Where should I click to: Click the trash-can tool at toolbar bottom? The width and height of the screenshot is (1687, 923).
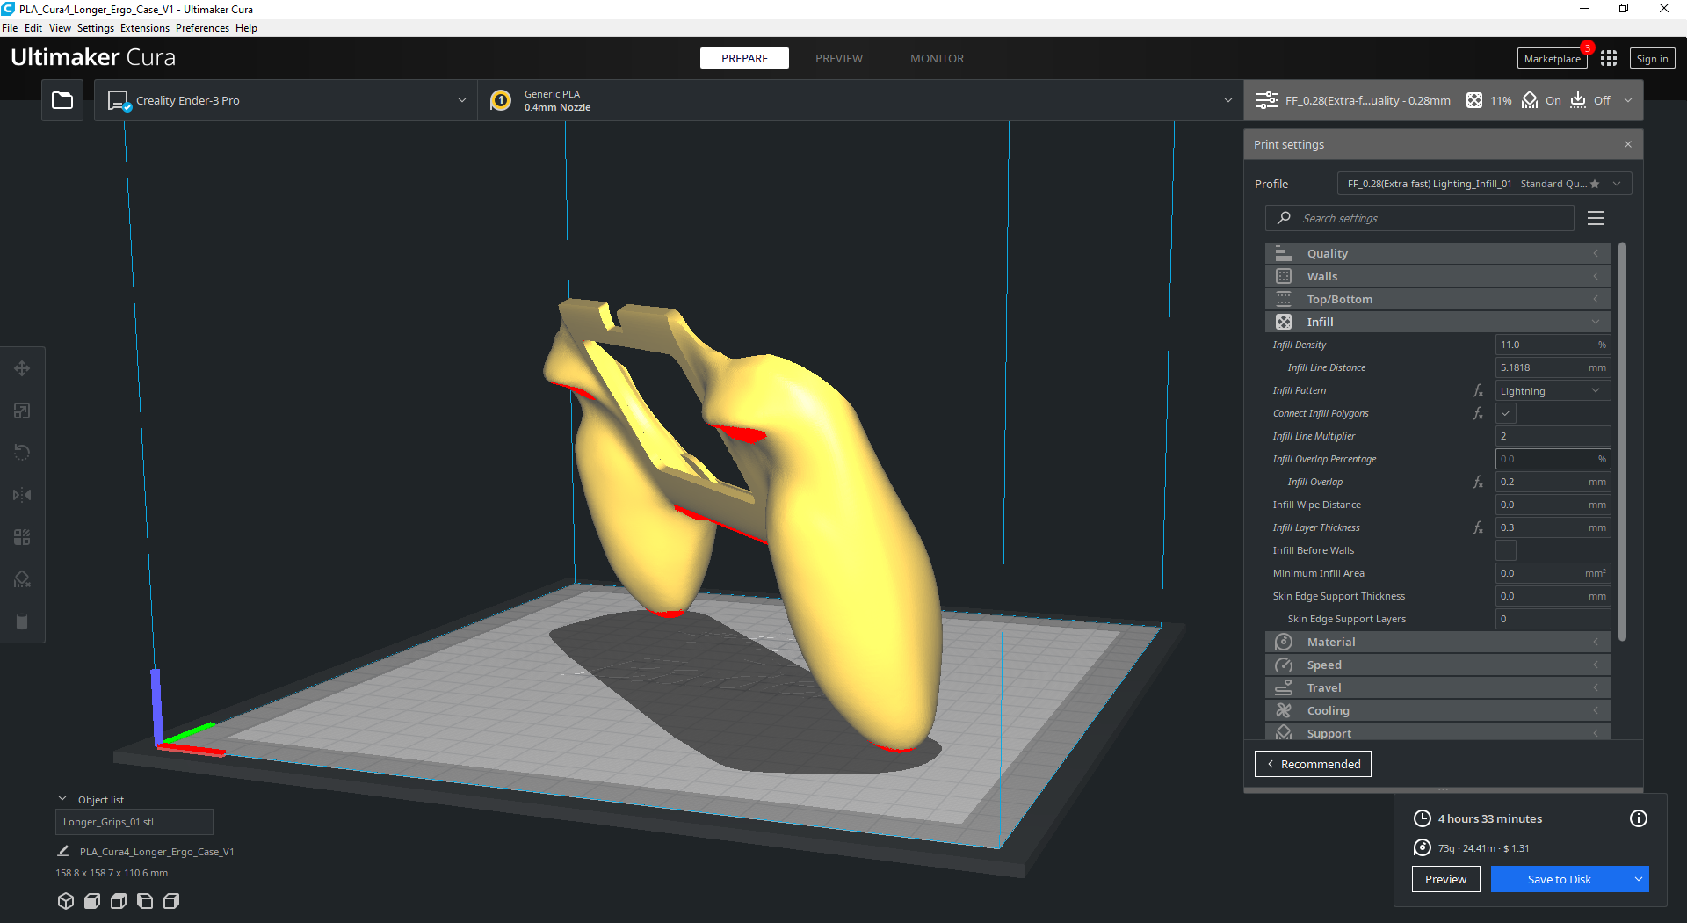[22, 621]
